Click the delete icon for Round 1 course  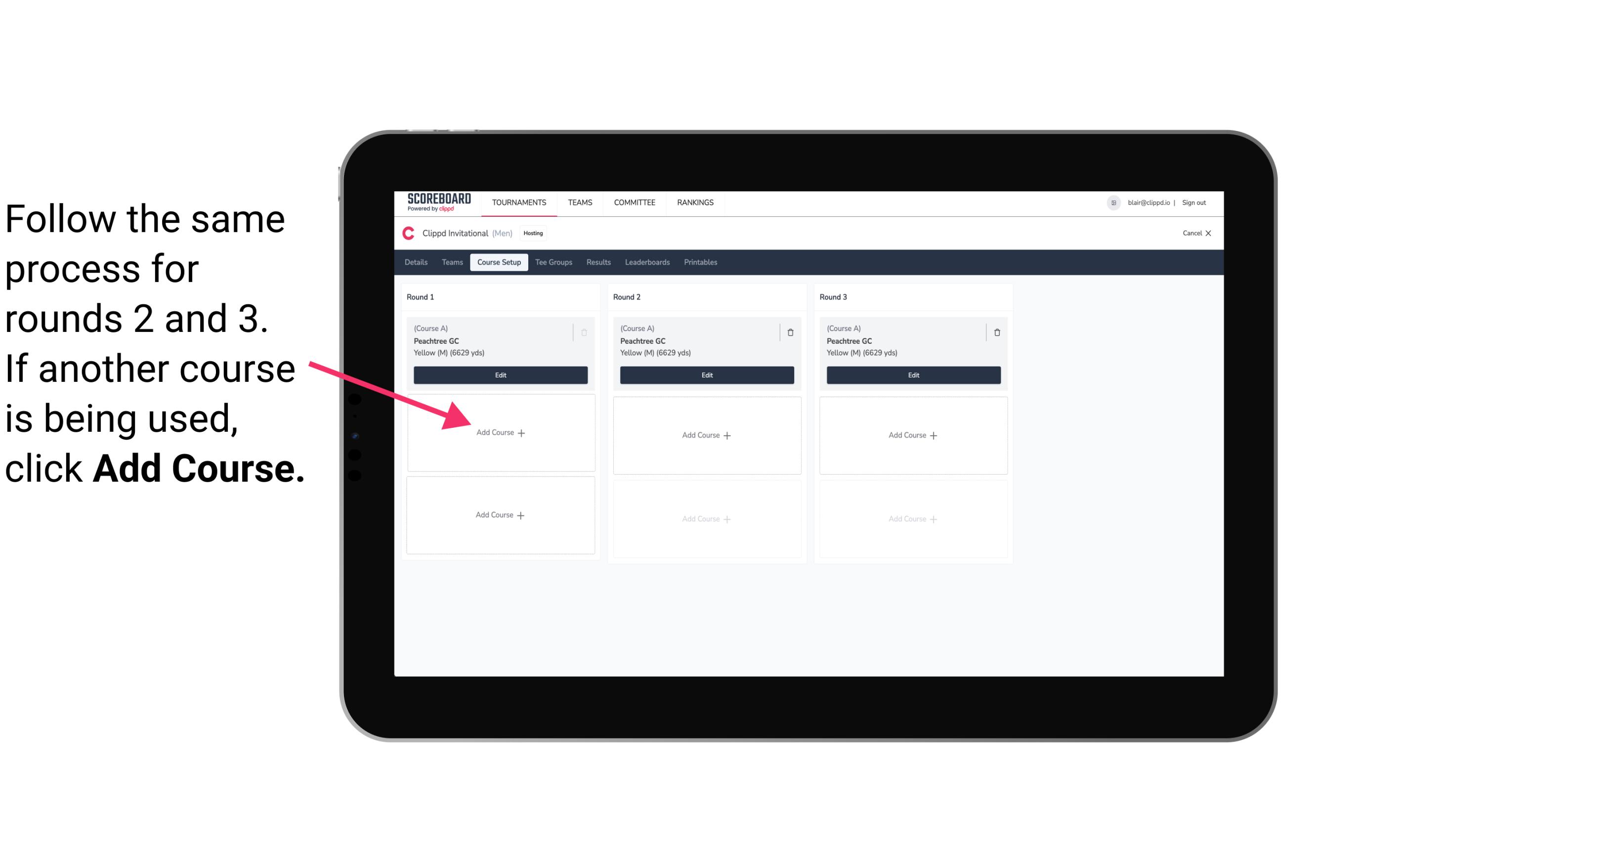pos(586,333)
